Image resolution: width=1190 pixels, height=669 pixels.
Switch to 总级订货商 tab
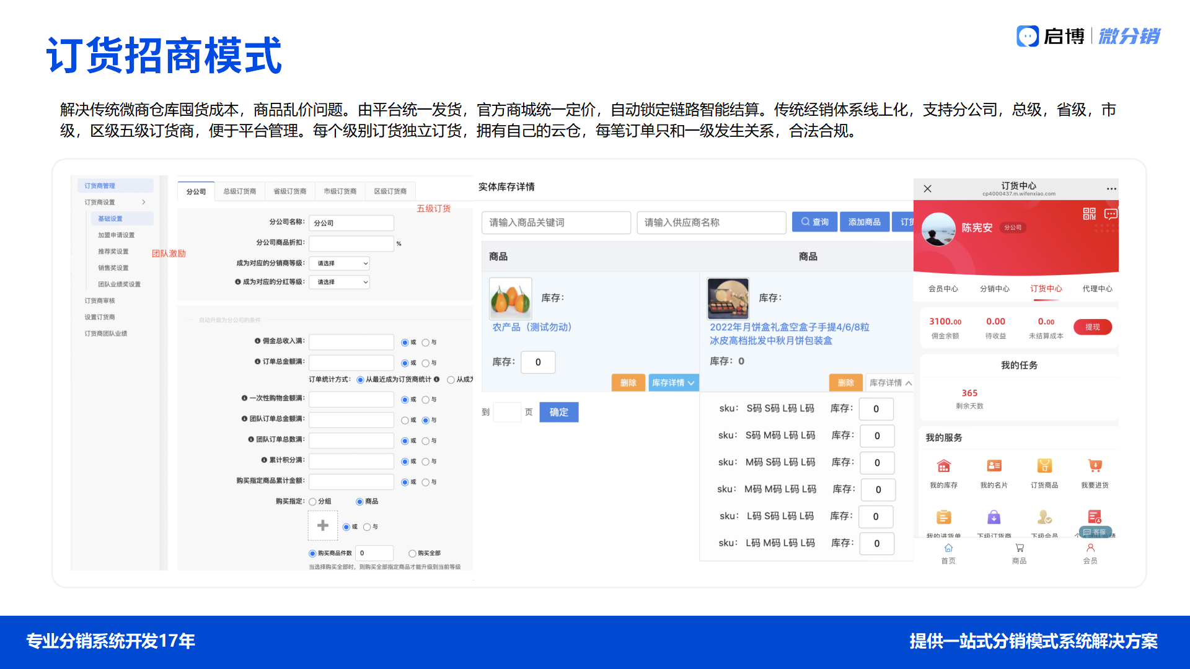point(240,191)
